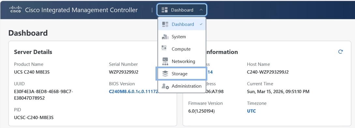Viewport: 355px width, 128px height.
Task: Click the Dashboard page heading
Action: pyautogui.click(x=28, y=33)
